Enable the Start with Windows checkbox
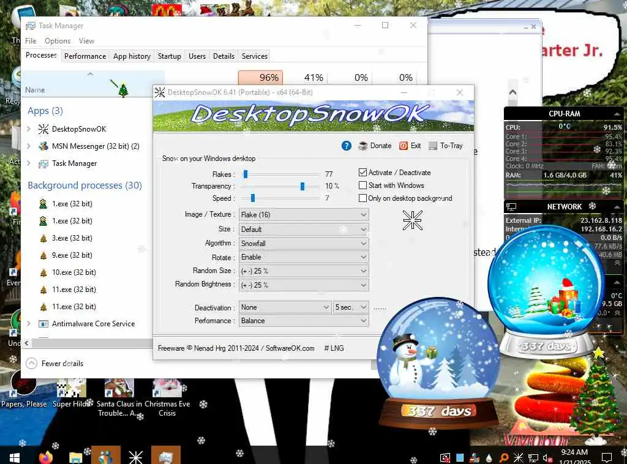 pyautogui.click(x=362, y=185)
